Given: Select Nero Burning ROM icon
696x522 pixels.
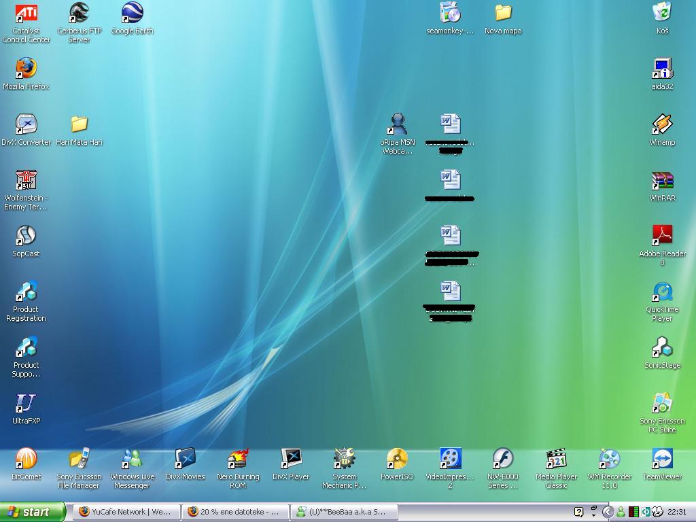Looking at the screenshot, I should coord(238,459).
